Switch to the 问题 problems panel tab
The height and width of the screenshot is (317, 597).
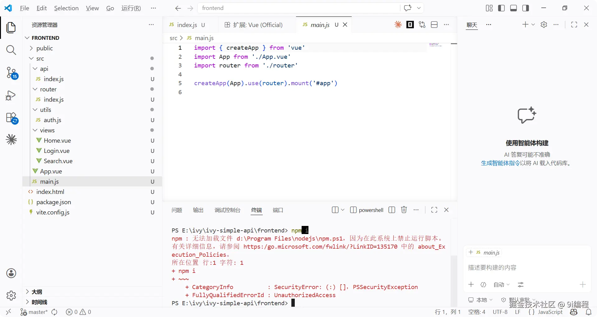pos(177,210)
